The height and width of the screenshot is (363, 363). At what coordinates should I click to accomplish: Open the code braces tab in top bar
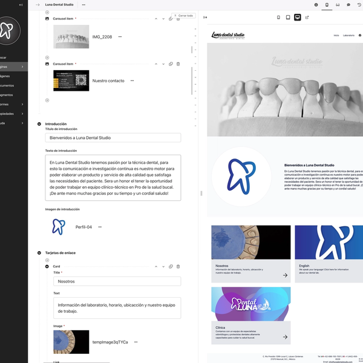[x=338, y=5]
